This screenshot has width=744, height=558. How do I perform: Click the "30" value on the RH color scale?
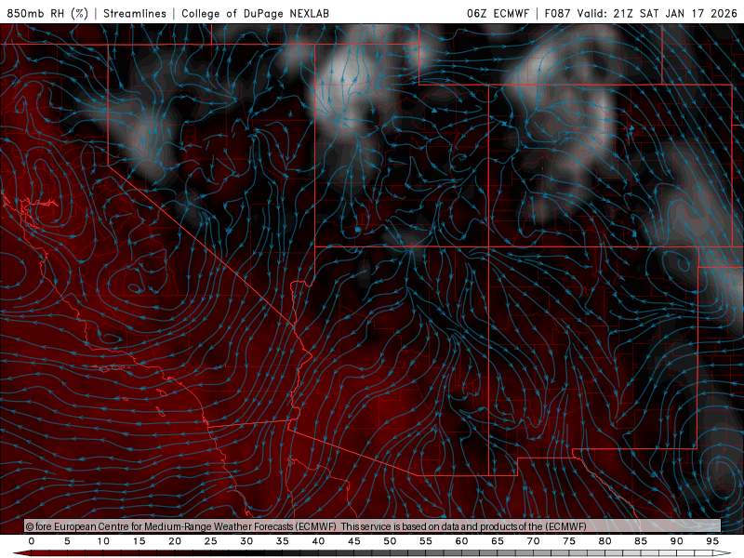tap(246, 541)
